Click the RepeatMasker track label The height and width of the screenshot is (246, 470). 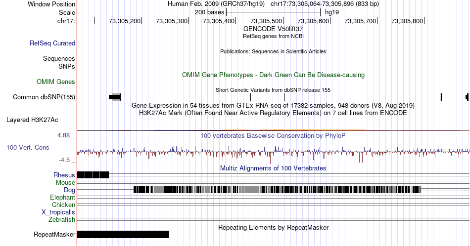coord(54,234)
